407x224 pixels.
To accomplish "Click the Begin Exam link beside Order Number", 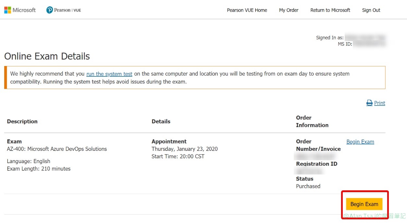I will (360, 142).
